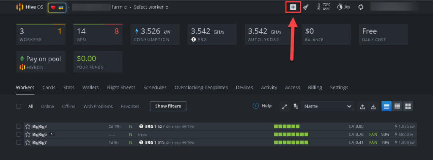
Task: Click the Help dollar circle icon
Action: 255,106
